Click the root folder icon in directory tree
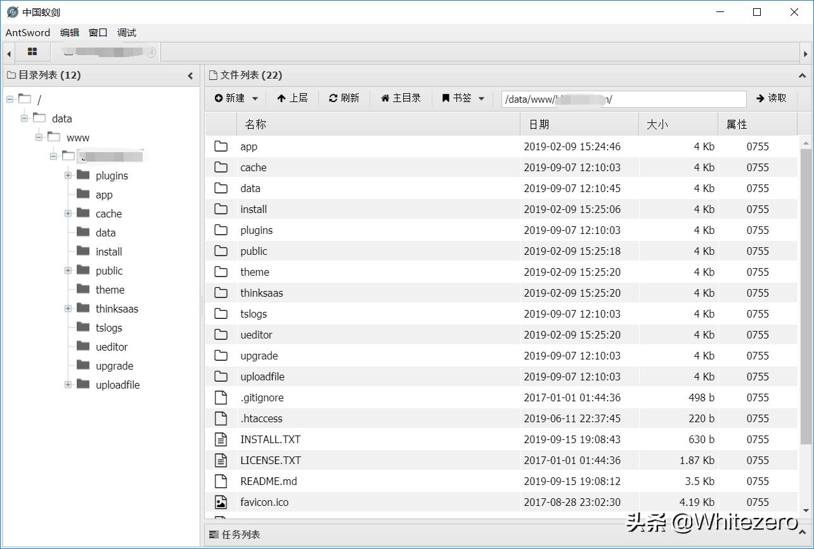Image resolution: width=814 pixels, height=549 pixels. (x=25, y=99)
